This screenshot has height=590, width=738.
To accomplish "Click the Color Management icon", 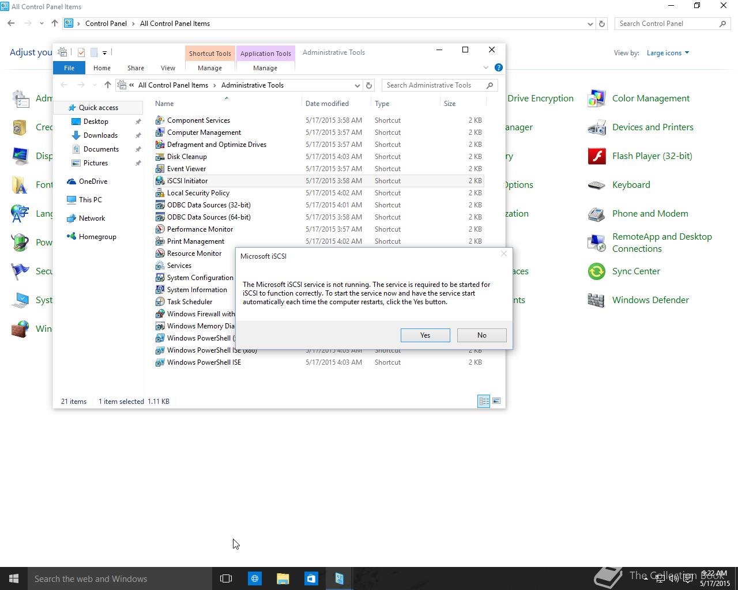I will point(597,99).
